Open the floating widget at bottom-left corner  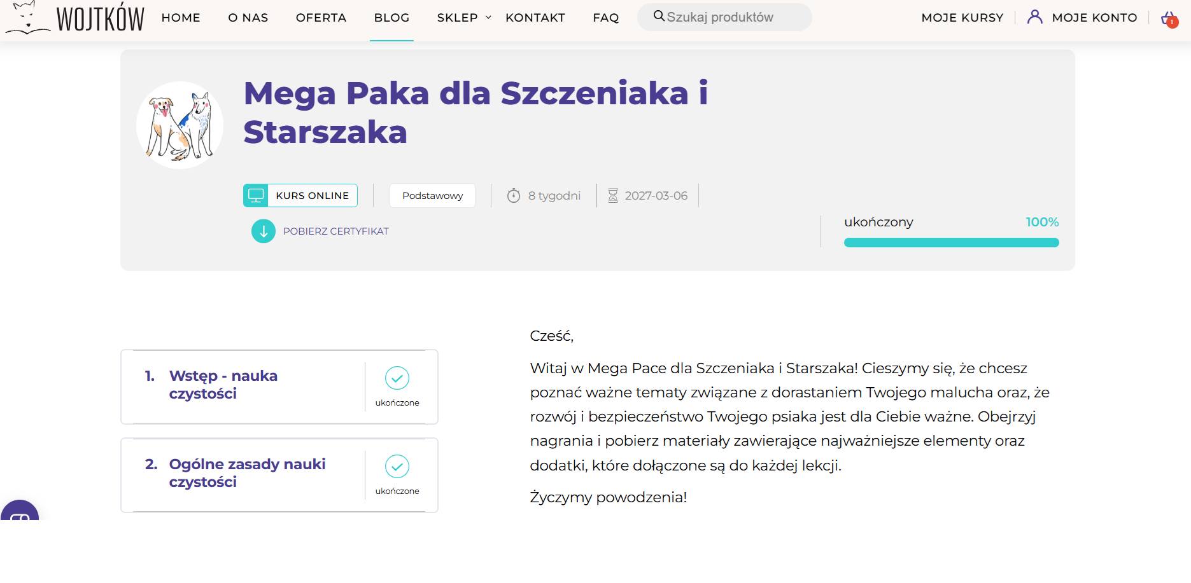click(x=20, y=512)
